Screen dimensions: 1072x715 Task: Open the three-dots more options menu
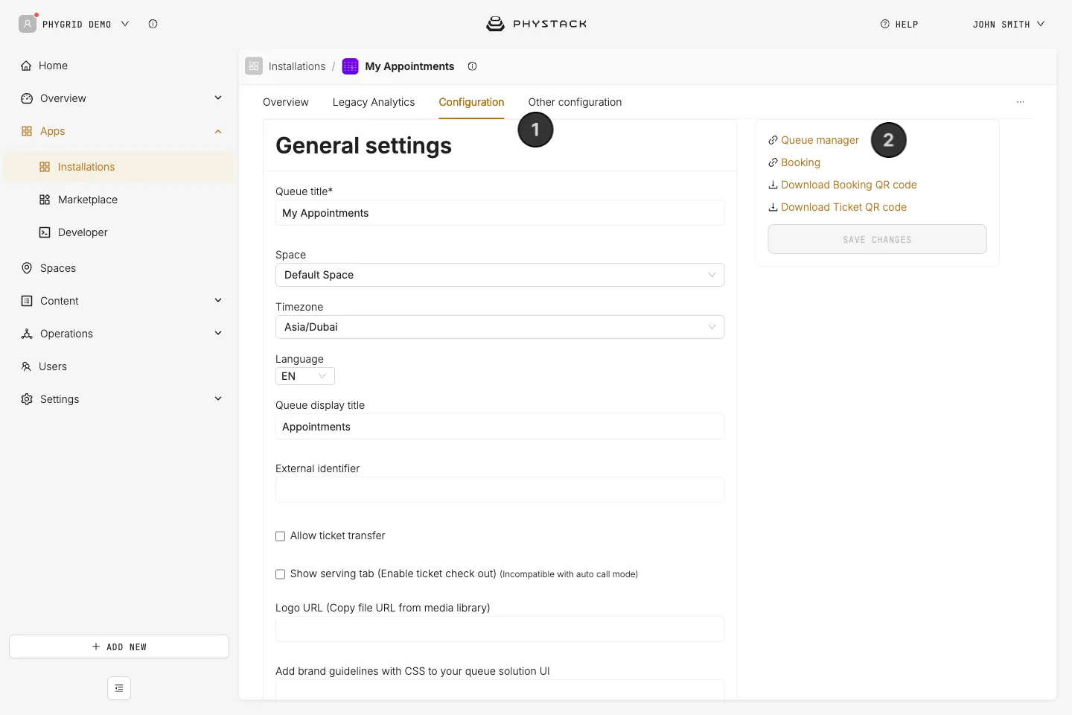[x=1021, y=102]
